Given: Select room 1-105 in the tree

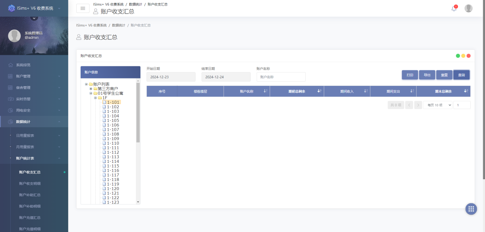Looking at the screenshot, I should coord(113,120).
